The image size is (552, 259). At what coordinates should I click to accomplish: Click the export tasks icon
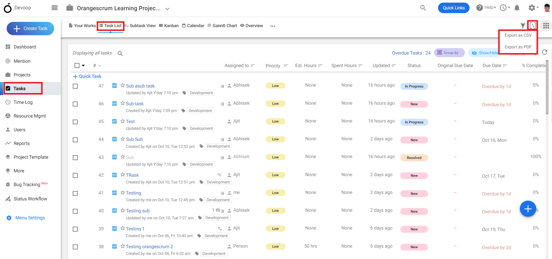pyautogui.click(x=533, y=26)
